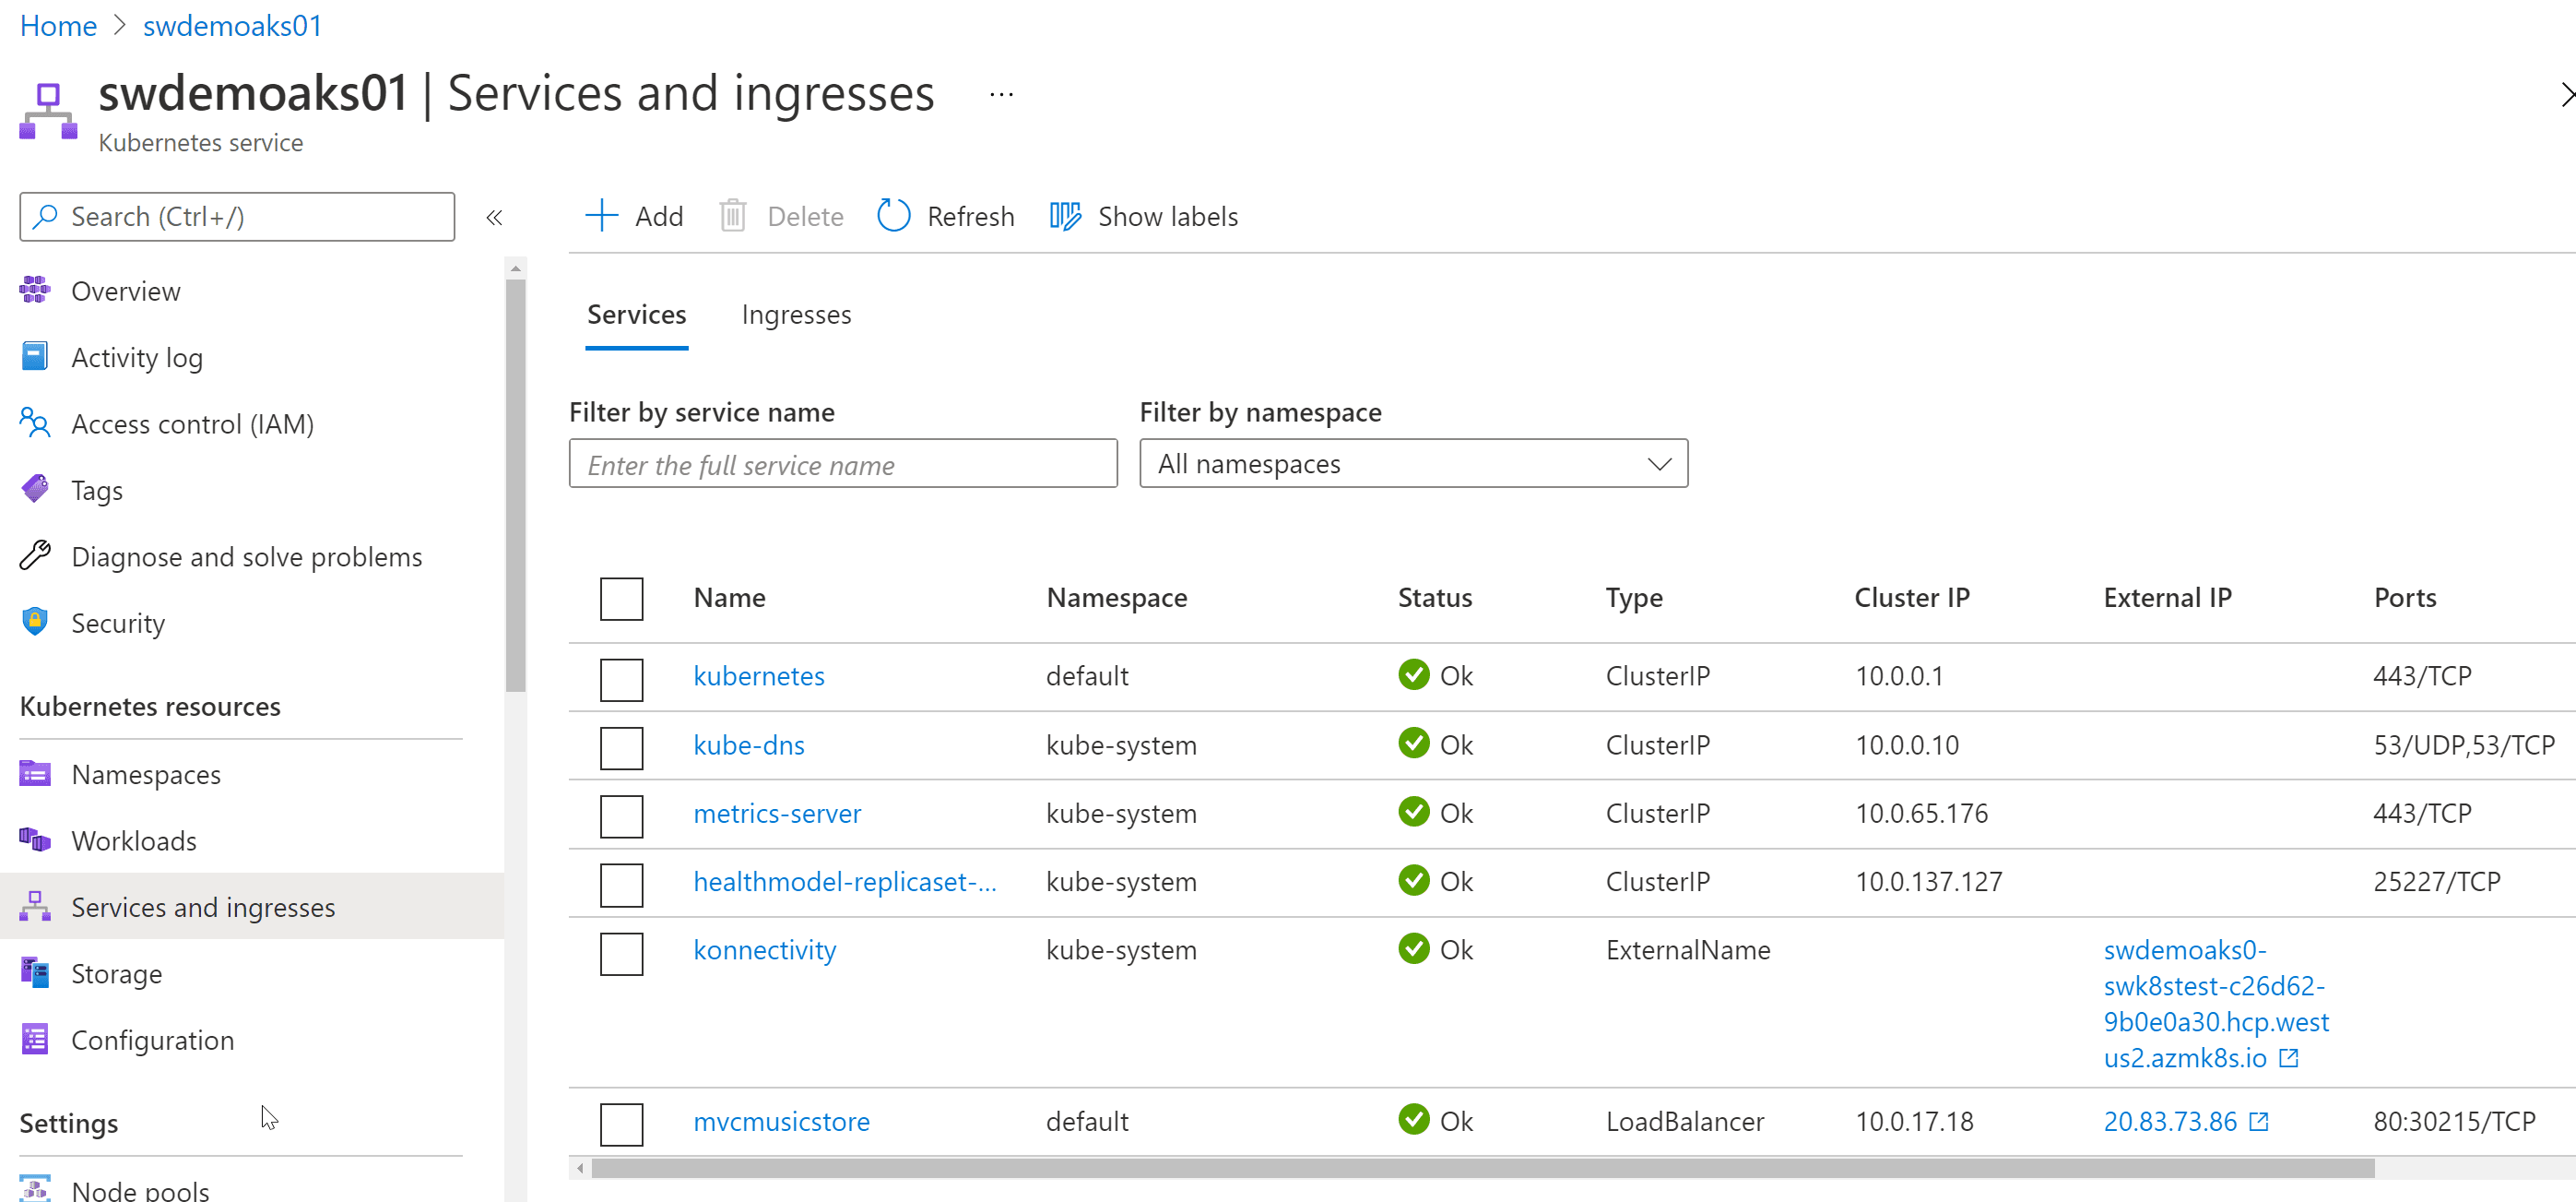Click the horizontal scrollbar left arrow
Image resolution: width=2576 pixels, height=1202 pixels.
pyautogui.click(x=580, y=1167)
